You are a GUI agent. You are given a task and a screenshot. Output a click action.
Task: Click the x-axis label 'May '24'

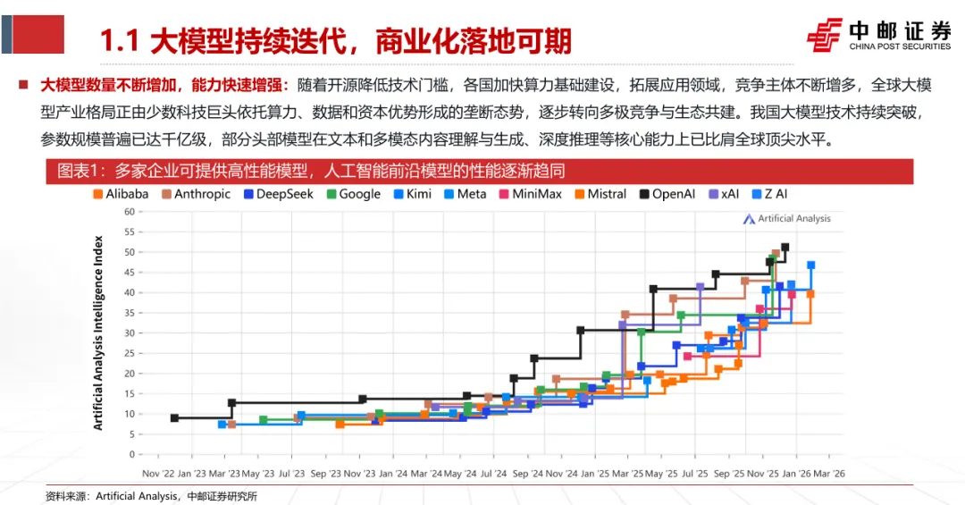(x=460, y=474)
